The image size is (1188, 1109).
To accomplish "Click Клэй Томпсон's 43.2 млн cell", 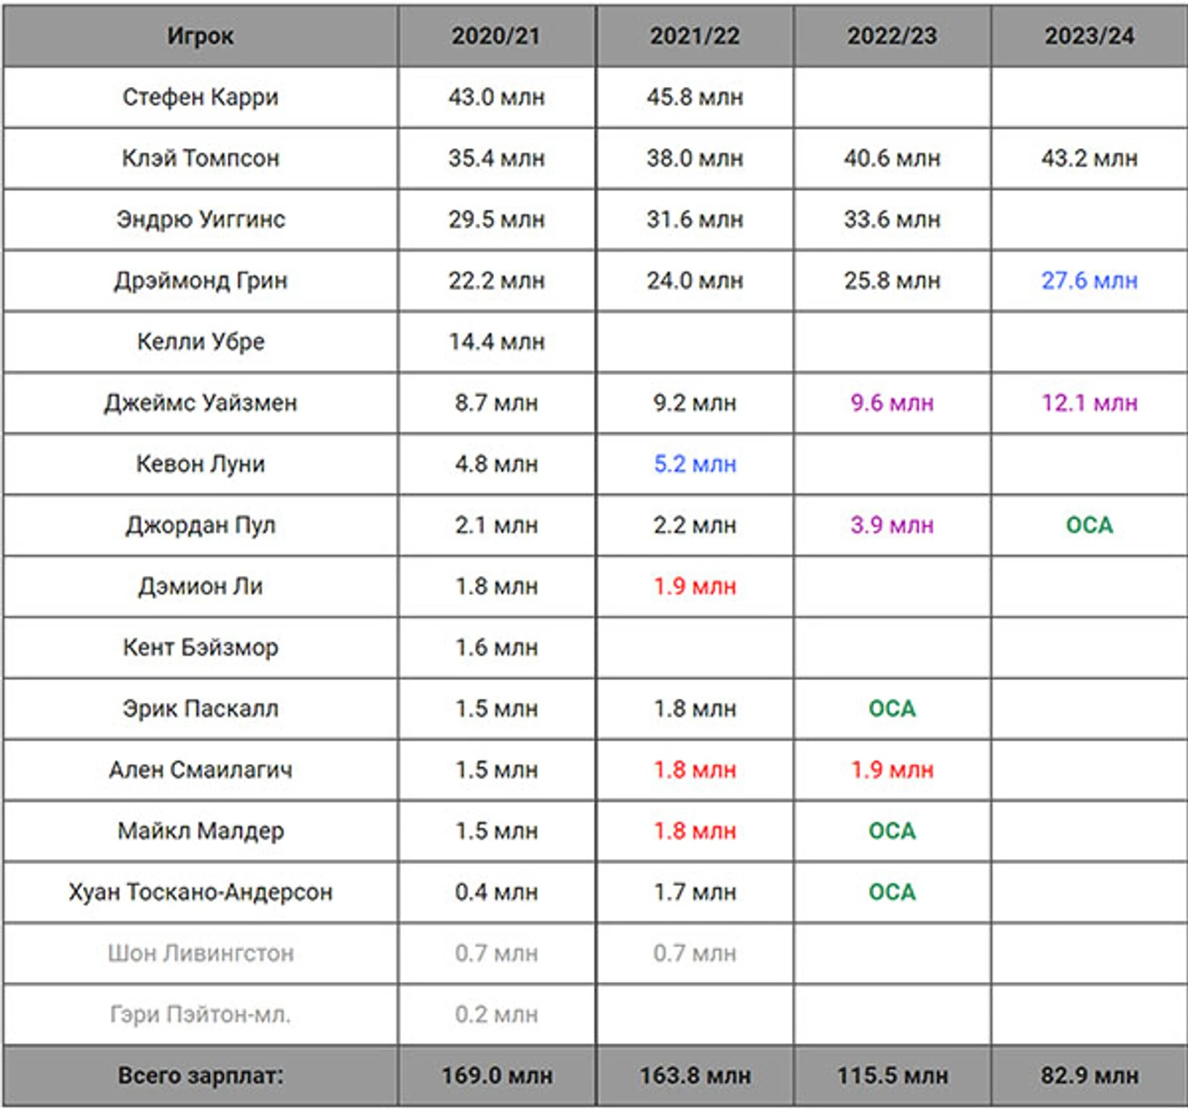I will (x=1090, y=158).
